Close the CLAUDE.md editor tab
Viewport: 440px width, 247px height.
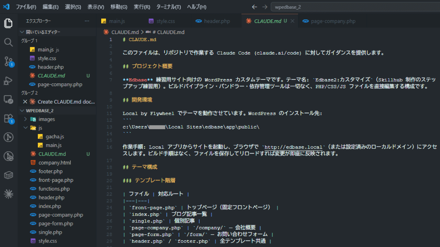point(292,21)
